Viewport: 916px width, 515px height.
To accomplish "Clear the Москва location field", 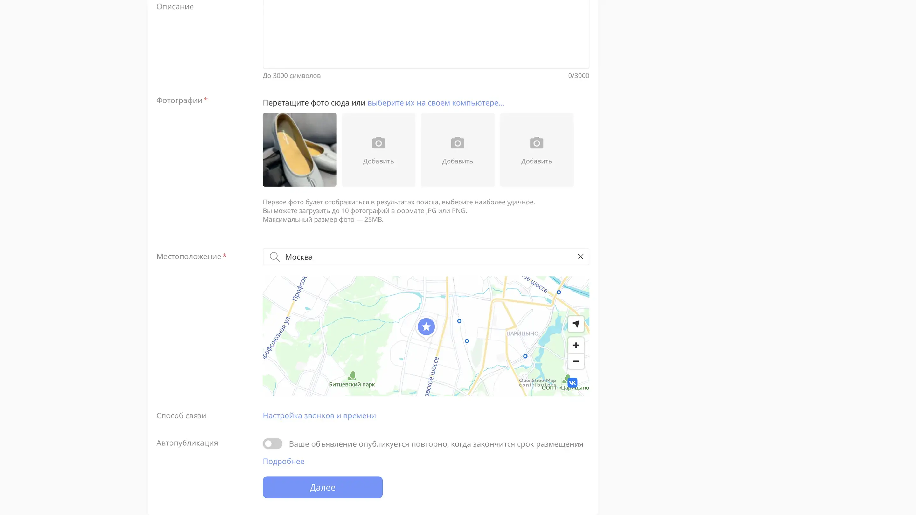I will (x=580, y=257).
